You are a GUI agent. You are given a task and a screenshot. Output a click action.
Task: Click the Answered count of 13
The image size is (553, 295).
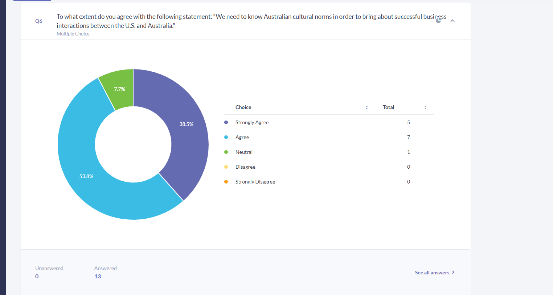pyautogui.click(x=98, y=276)
